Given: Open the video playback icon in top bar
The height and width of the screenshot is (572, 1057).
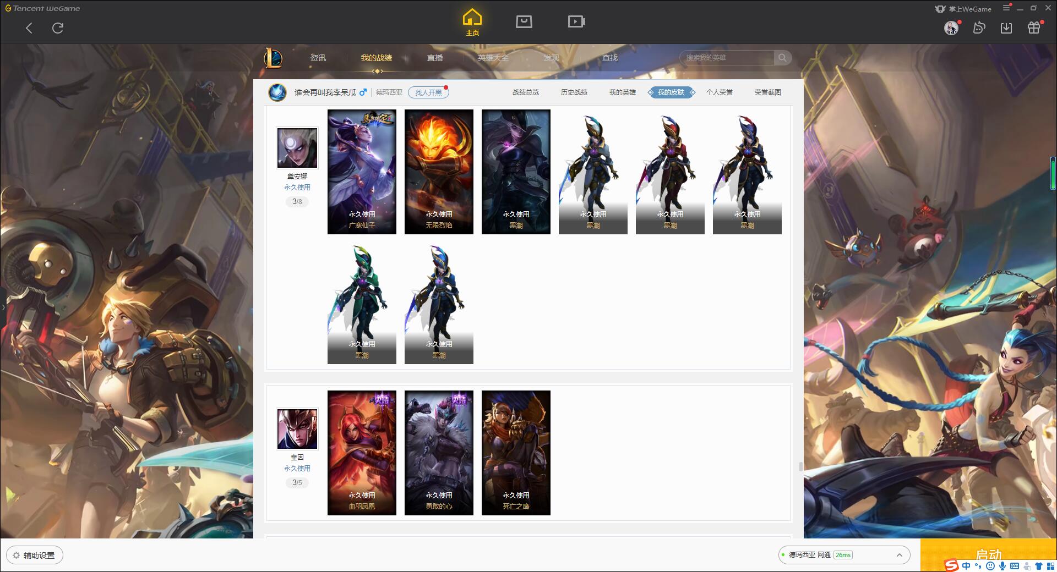Looking at the screenshot, I should (576, 21).
